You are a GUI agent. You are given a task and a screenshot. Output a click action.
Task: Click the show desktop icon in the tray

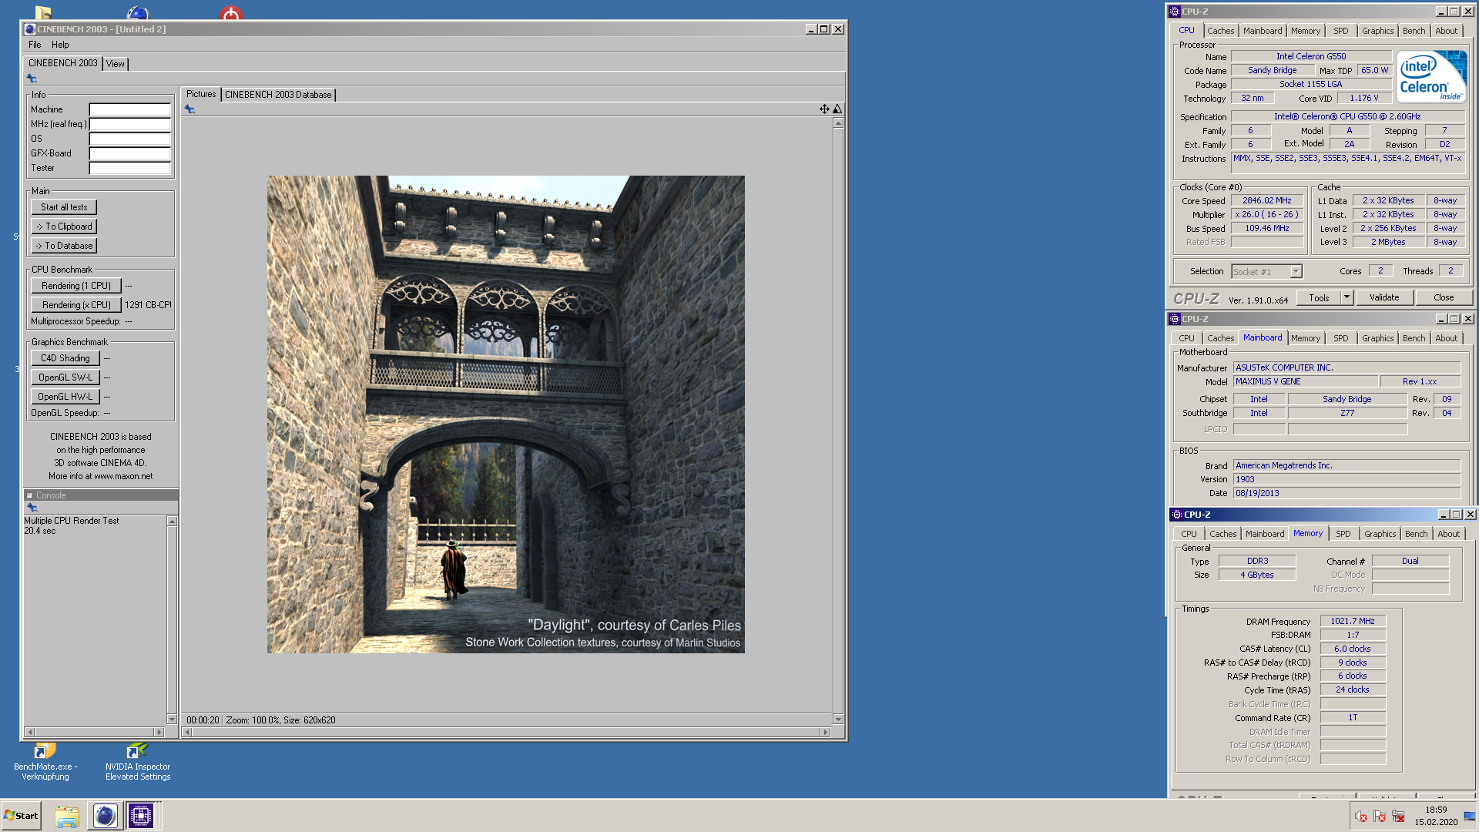coord(1470,817)
